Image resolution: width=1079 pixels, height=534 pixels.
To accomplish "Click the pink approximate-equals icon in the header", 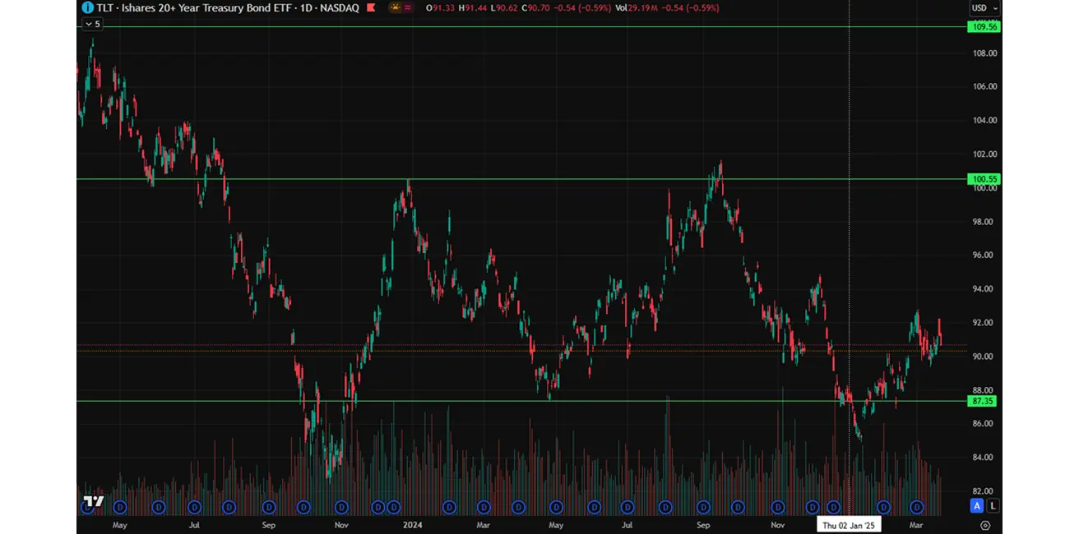I will click(409, 7).
